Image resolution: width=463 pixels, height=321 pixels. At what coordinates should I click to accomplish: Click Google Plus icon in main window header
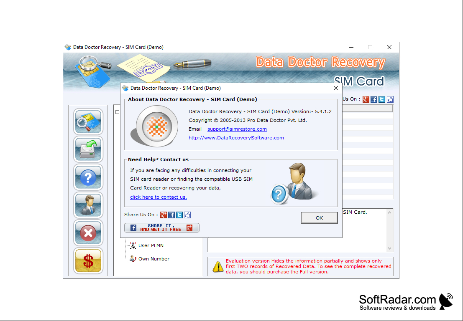point(366,99)
